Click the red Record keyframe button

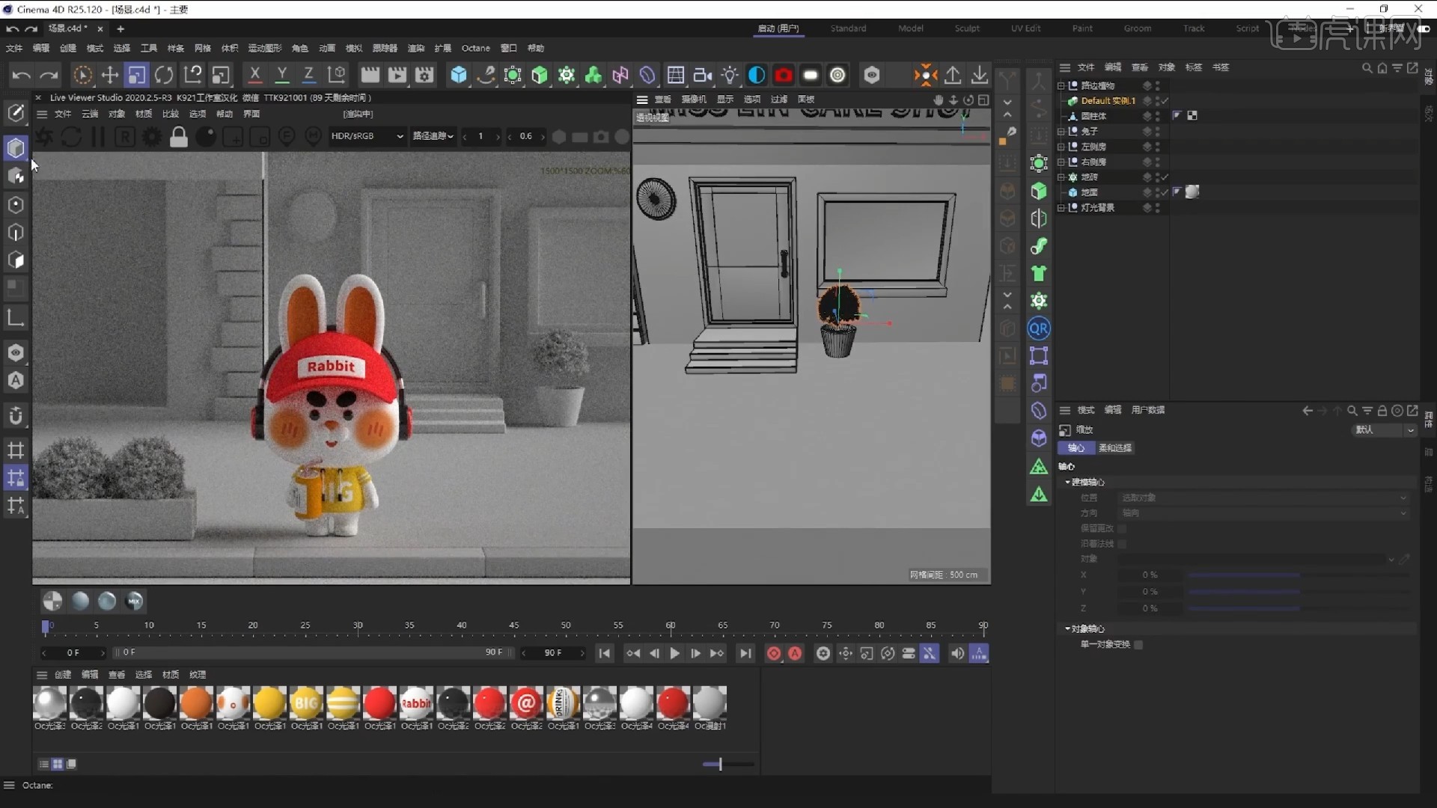click(774, 653)
